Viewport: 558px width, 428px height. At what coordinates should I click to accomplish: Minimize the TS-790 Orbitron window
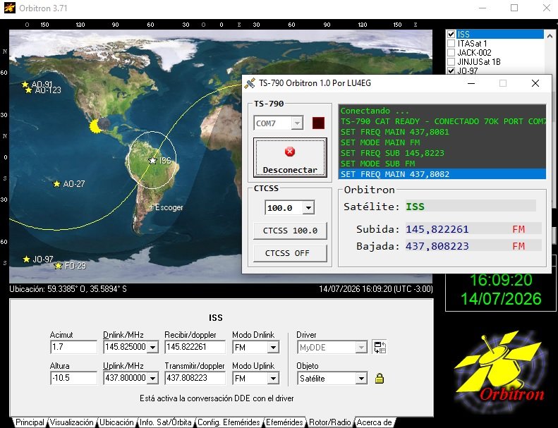471,83
